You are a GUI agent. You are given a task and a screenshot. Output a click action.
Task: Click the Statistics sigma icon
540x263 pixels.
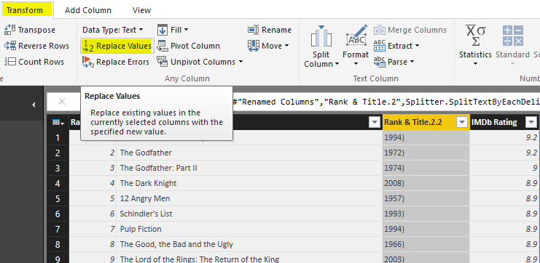pyautogui.click(x=475, y=36)
